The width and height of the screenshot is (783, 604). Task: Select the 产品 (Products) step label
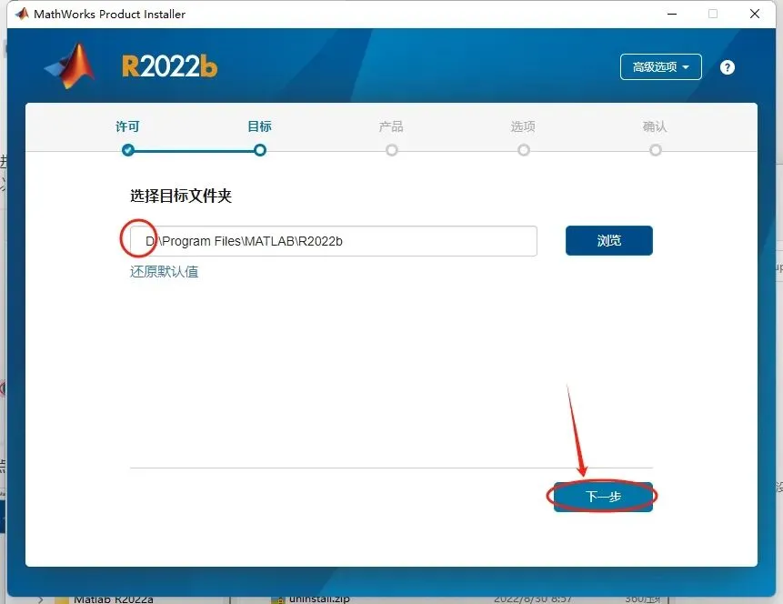[391, 126]
